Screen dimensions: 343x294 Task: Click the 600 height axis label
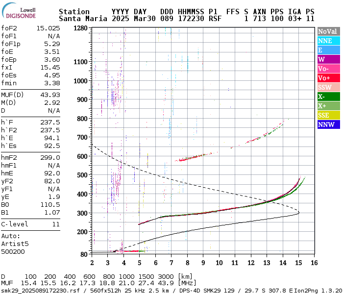tap(82, 156)
